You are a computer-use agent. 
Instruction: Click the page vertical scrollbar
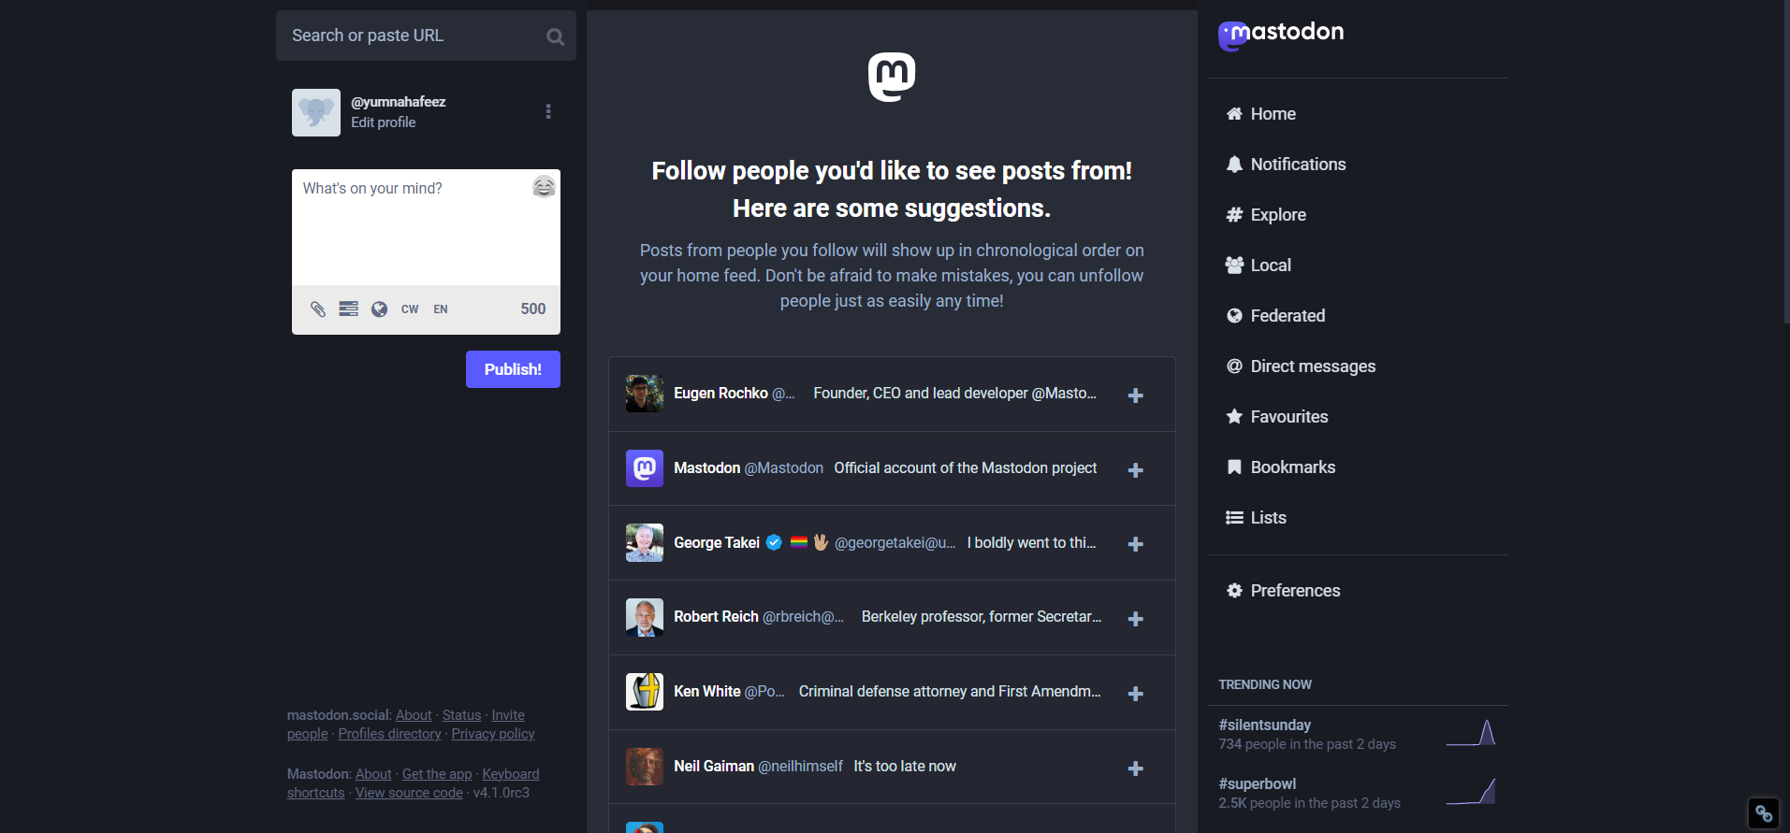(x=1786, y=162)
